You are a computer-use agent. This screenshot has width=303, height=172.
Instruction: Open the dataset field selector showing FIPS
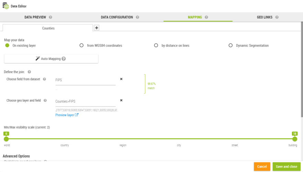(85, 80)
